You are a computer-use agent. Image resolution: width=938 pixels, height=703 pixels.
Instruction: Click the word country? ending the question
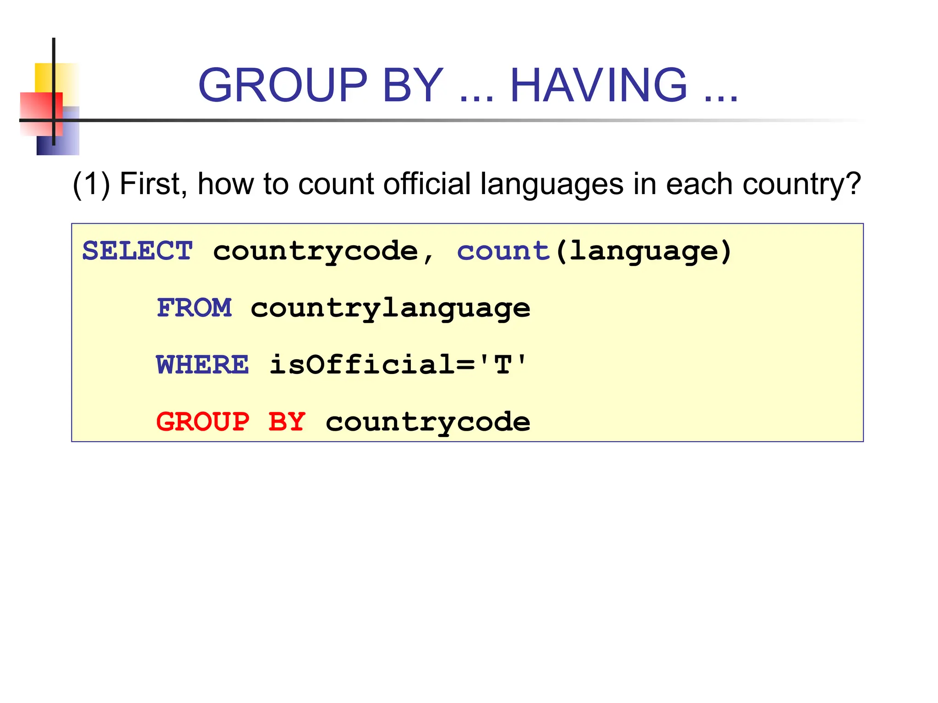coord(802,184)
